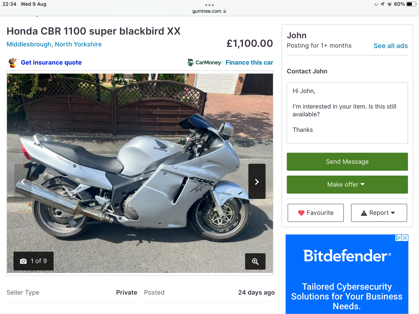Open Finance this car link

(249, 63)
